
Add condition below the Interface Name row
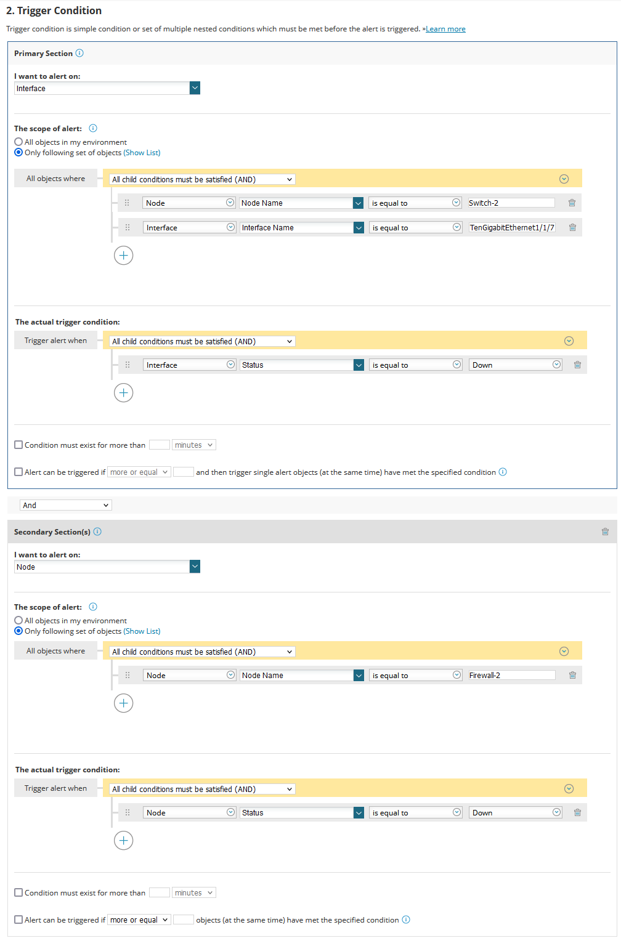[x=123, y=256]
